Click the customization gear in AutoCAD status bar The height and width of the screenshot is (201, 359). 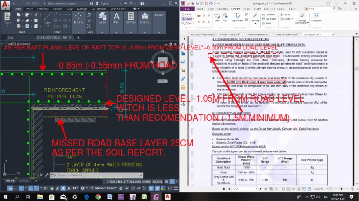[83, 188]
